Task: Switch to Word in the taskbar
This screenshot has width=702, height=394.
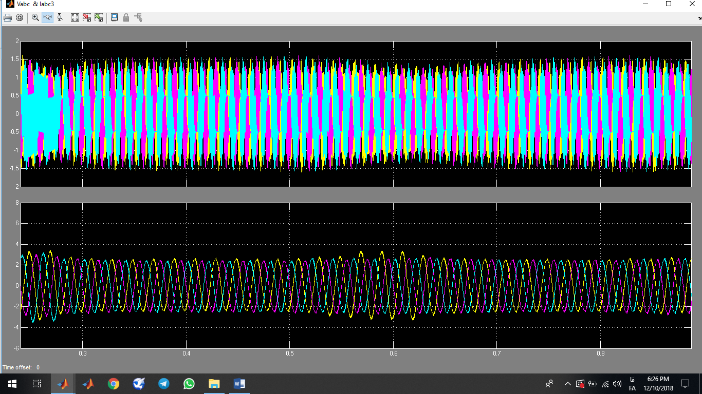Action: pos(239,384)
